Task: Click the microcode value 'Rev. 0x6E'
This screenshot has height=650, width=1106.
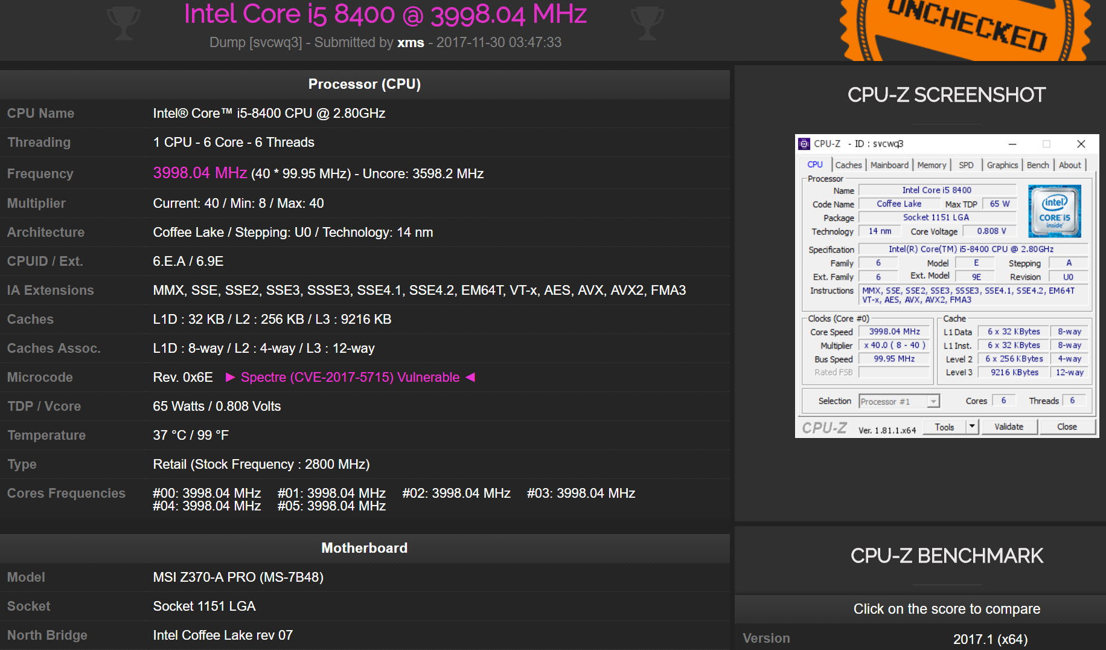Action: [x=183, y=378]
